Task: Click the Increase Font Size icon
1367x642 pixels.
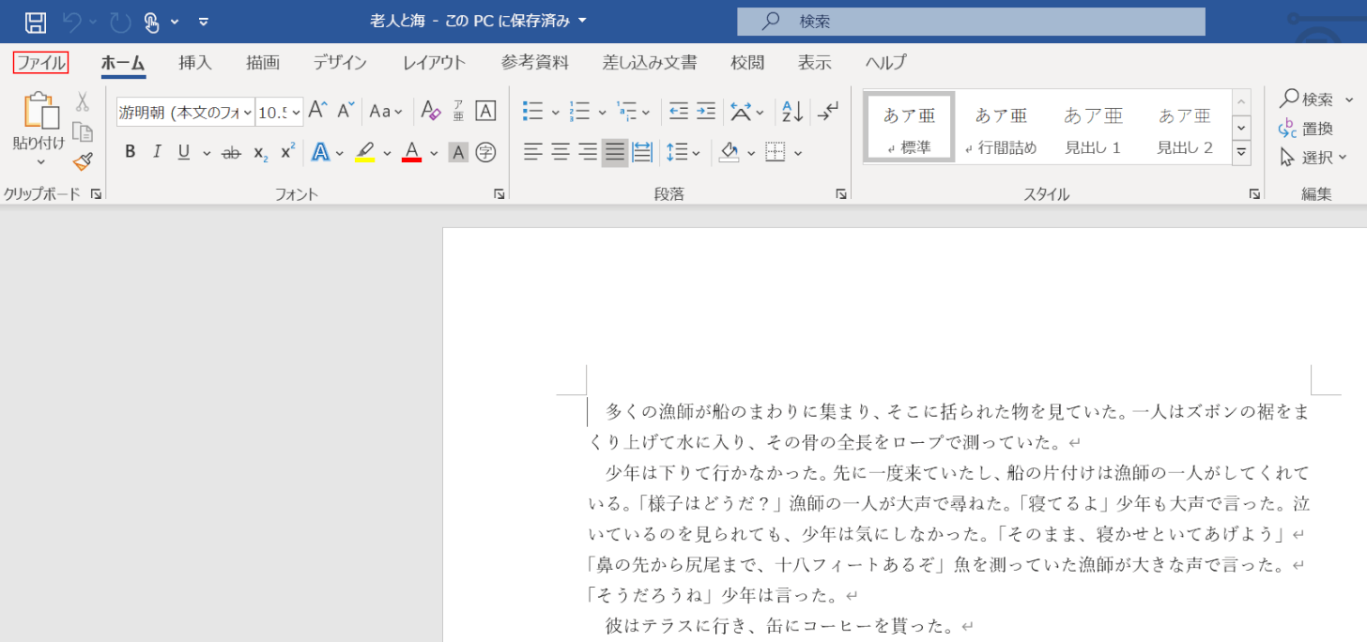Action: 318,111
